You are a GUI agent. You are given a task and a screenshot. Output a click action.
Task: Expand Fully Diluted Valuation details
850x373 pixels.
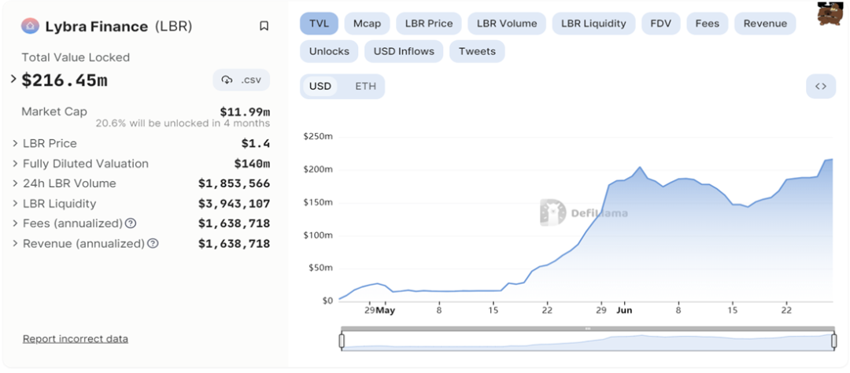[x=15, y=164]
